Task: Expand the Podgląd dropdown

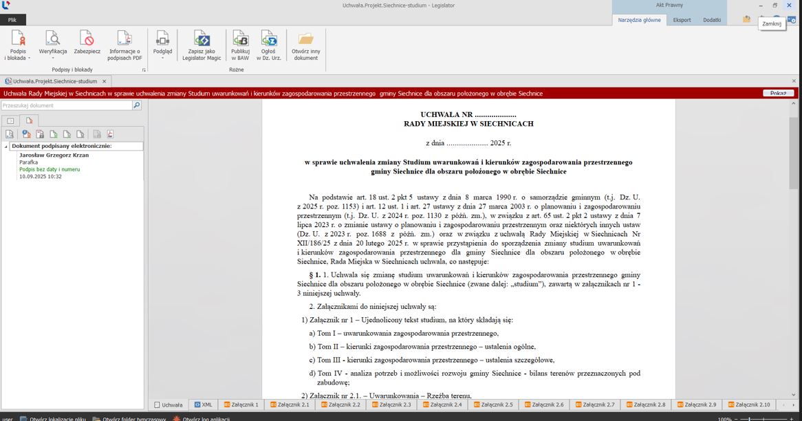Action: 163,58
